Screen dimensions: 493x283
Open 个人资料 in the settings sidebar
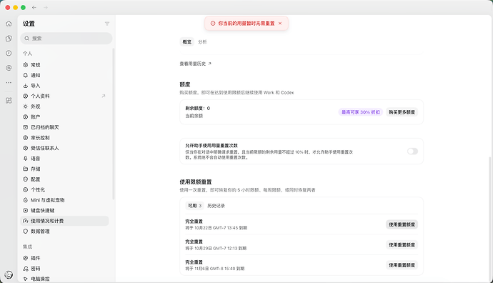64,96
